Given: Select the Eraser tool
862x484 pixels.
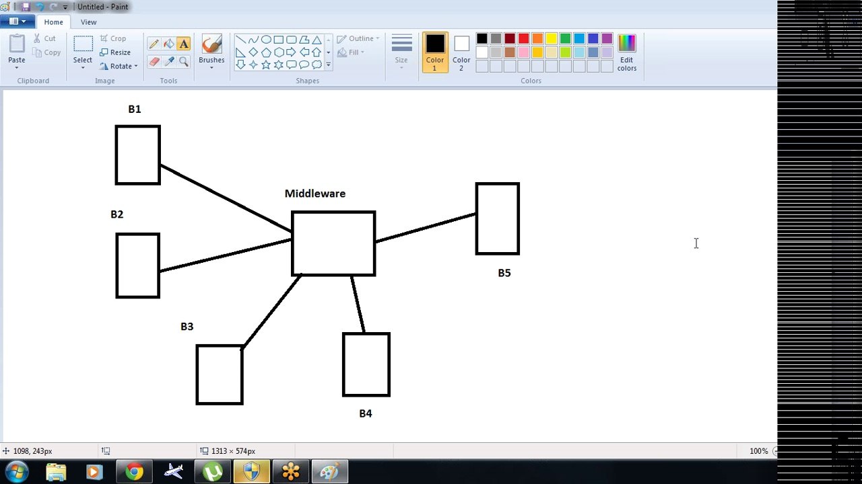Looking at the screenshot, I should click(154, 62).
